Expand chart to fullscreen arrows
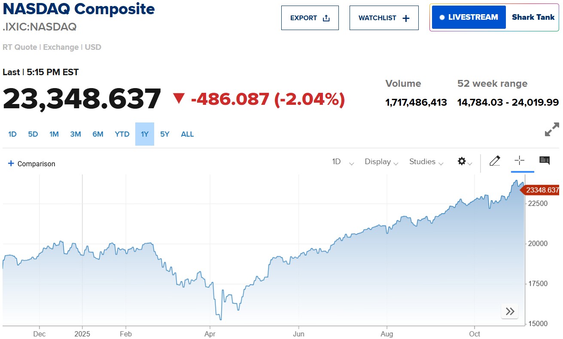563x339 pixels. (552, 129)
